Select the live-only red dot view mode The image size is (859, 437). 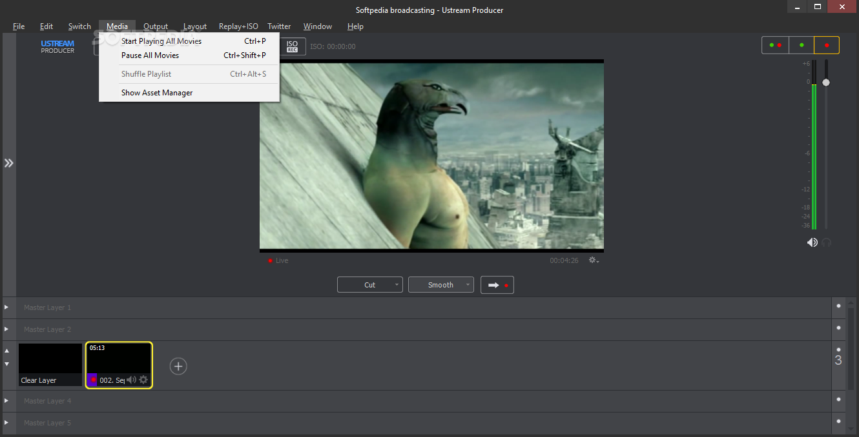(827, 45)
